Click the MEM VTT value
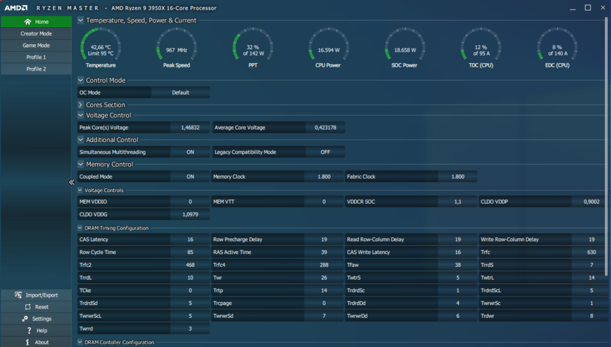The width and height of the screenshot is (611, 347). click(324, 202)
